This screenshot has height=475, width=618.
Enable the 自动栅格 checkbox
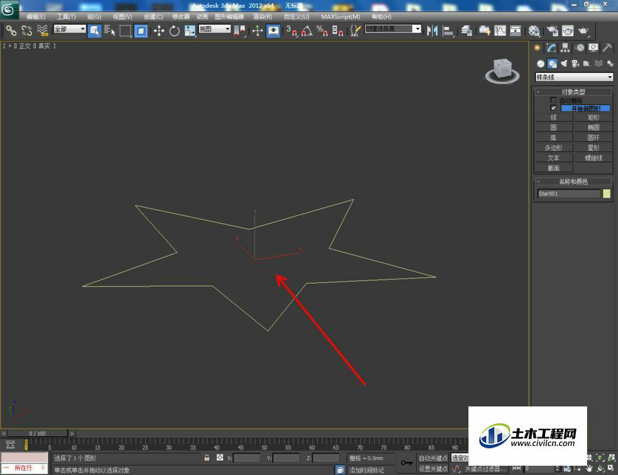click(553, 101)
